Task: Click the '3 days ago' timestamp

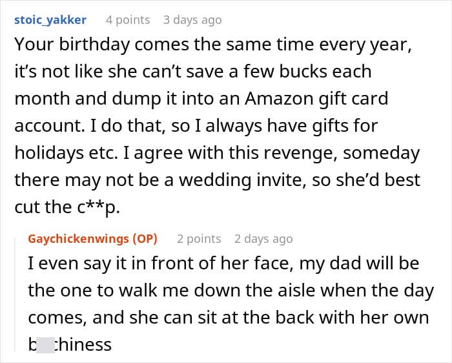Action: (192, 20)
